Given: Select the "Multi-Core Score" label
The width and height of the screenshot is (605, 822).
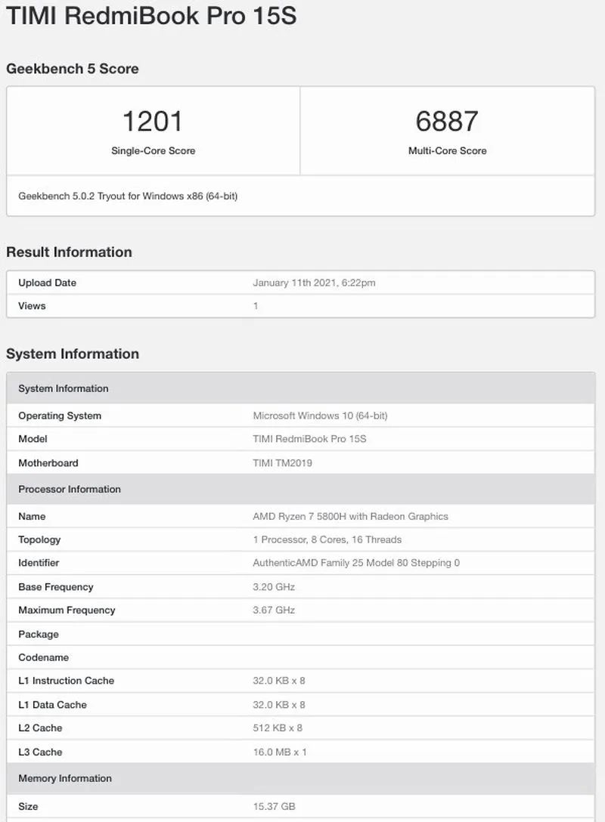Looking at the screenshot, I should click(448, 150).
